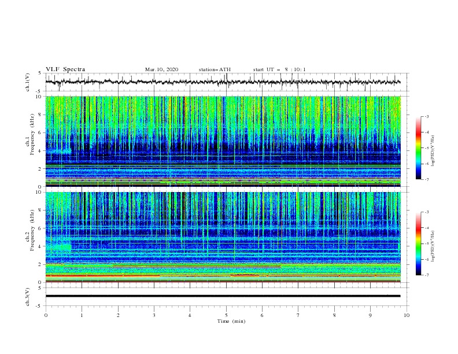Click tick label 0 on the Time axis
The image size is (458, 354).
click(46, 315)
